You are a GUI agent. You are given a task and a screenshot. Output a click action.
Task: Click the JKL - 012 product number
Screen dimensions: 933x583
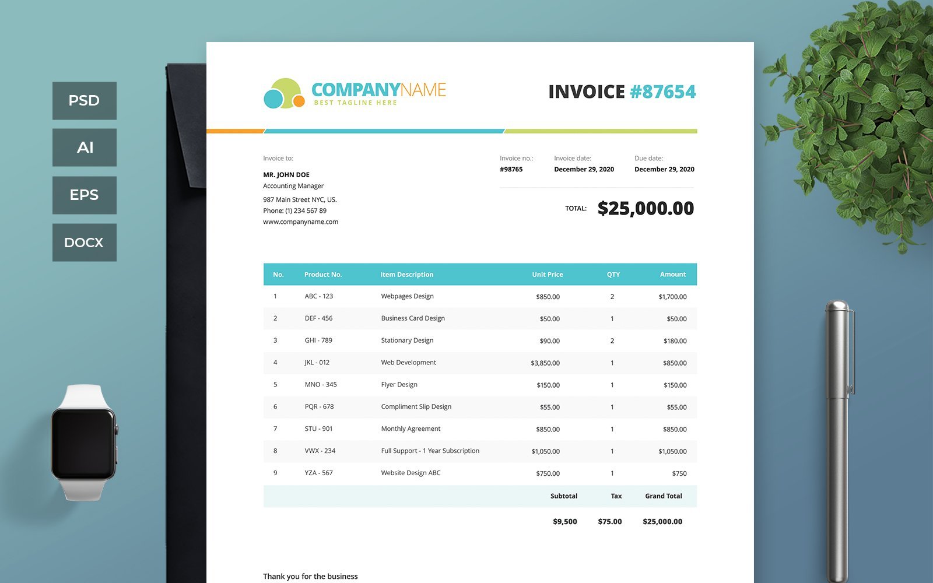317,363
